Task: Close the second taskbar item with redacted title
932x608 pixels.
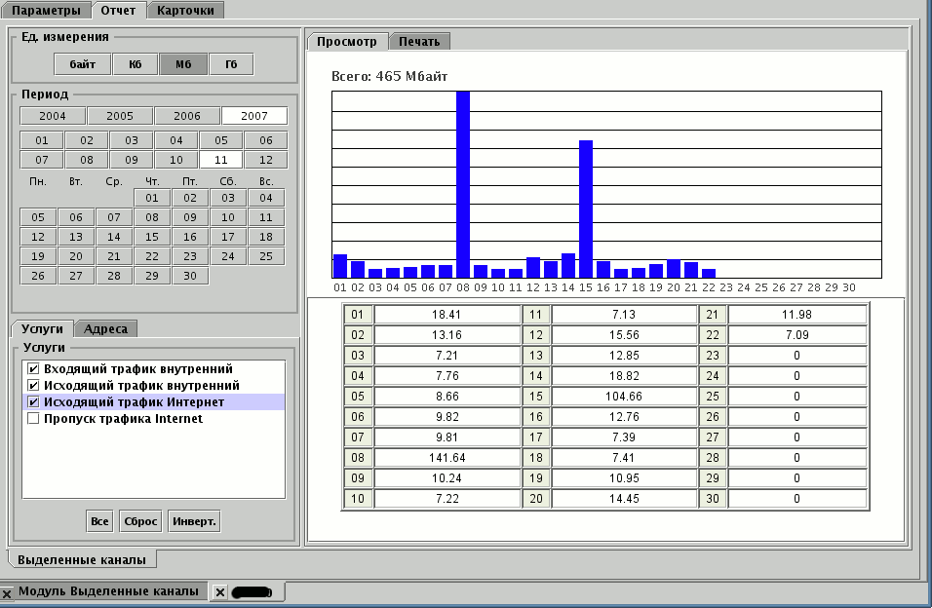Action: point(220,592)
